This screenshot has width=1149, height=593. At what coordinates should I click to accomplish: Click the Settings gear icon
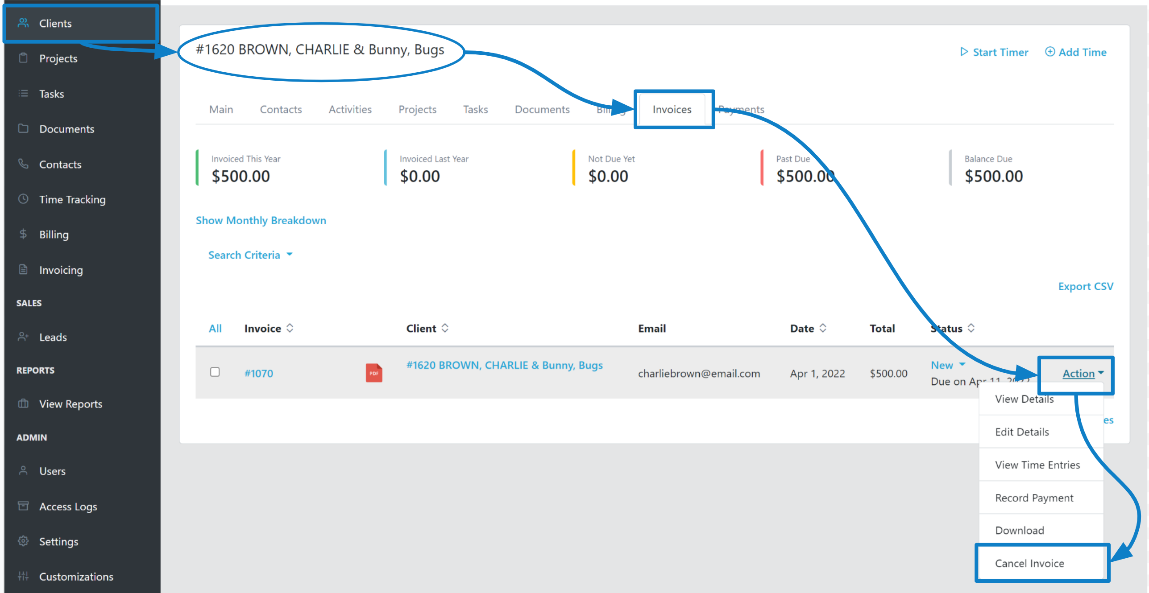click(x=23, y=541)
